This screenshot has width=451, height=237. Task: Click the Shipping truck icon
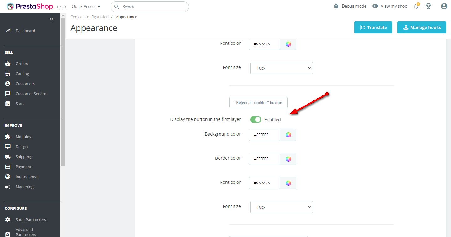(8, 157)
